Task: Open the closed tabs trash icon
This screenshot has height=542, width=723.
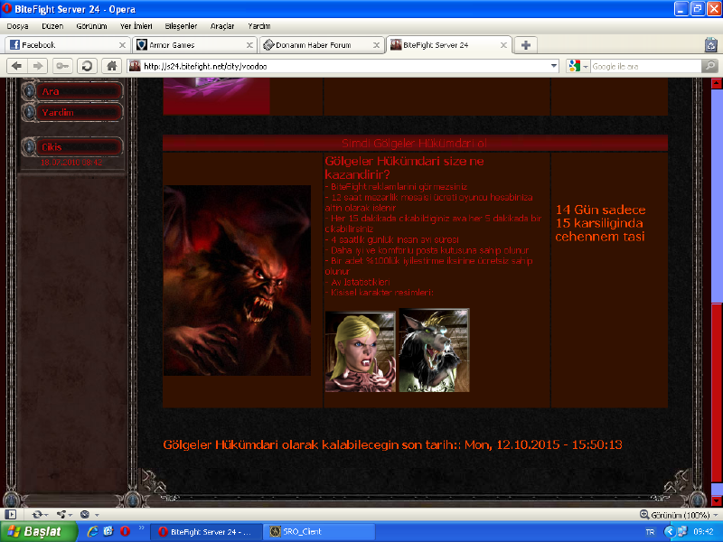Action: click(x=710, y=44)
